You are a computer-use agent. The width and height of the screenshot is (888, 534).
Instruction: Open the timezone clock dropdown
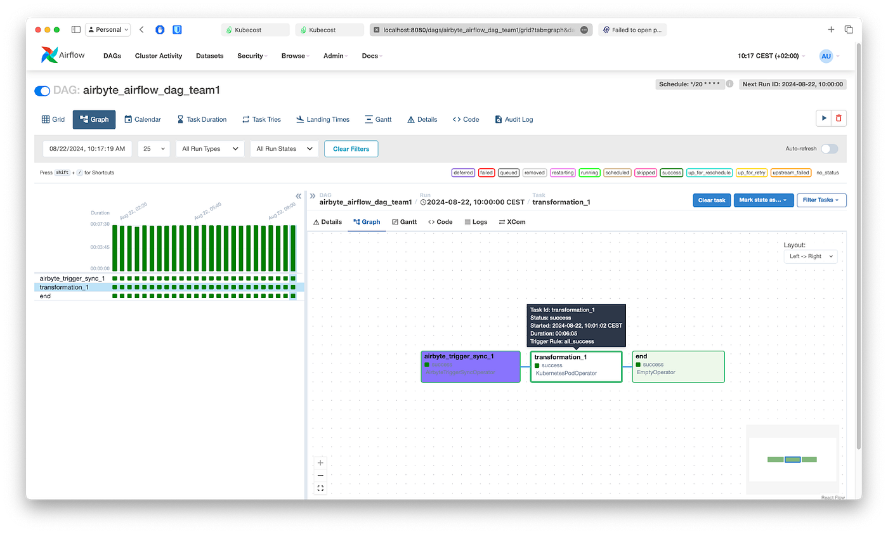[771, 56]
